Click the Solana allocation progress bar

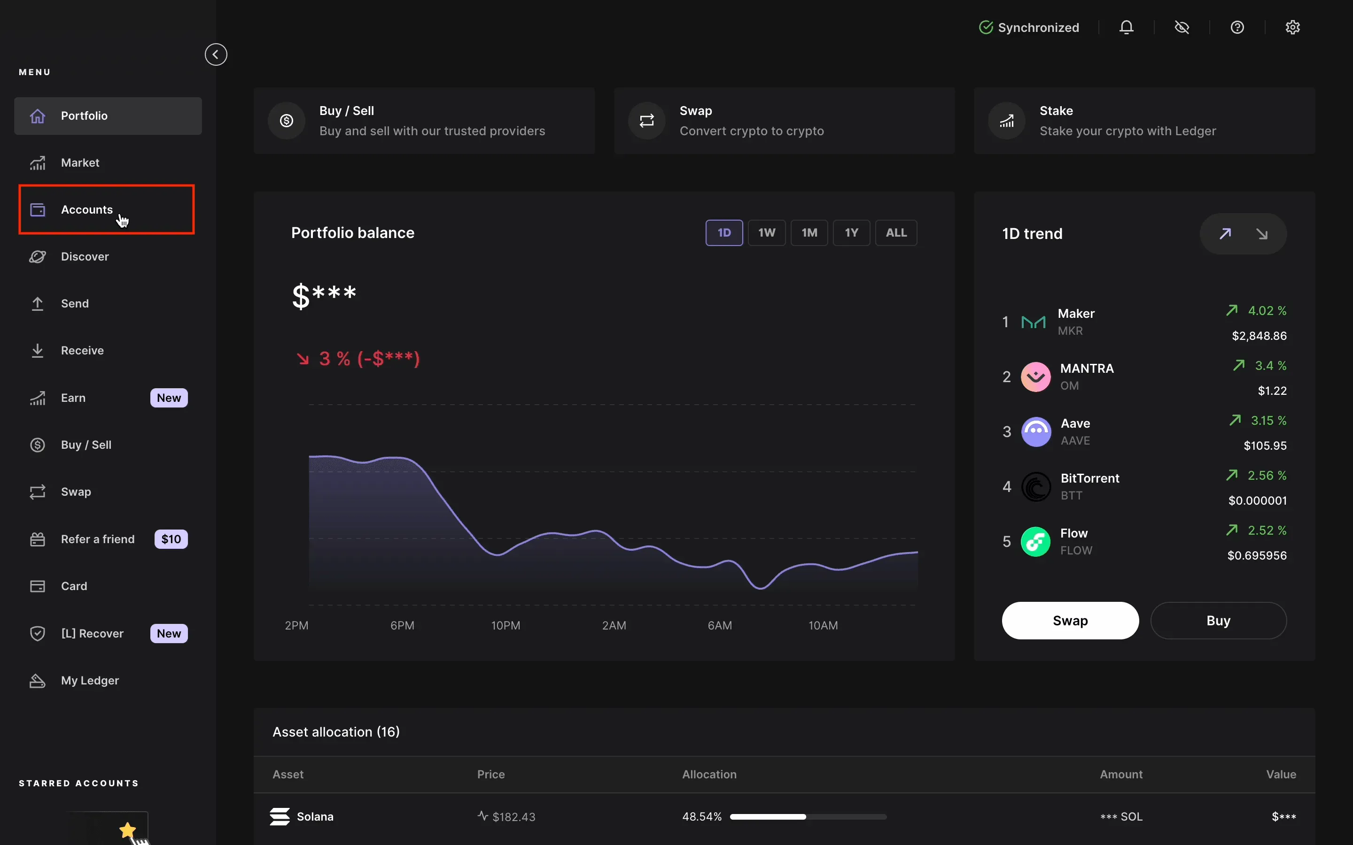coord(809,817)
